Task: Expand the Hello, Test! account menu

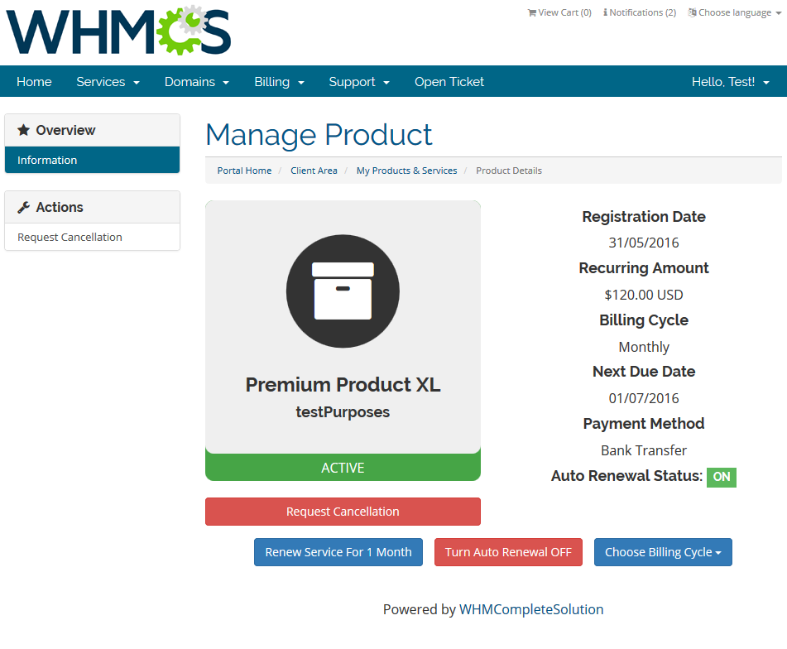Action: (730, 82)
